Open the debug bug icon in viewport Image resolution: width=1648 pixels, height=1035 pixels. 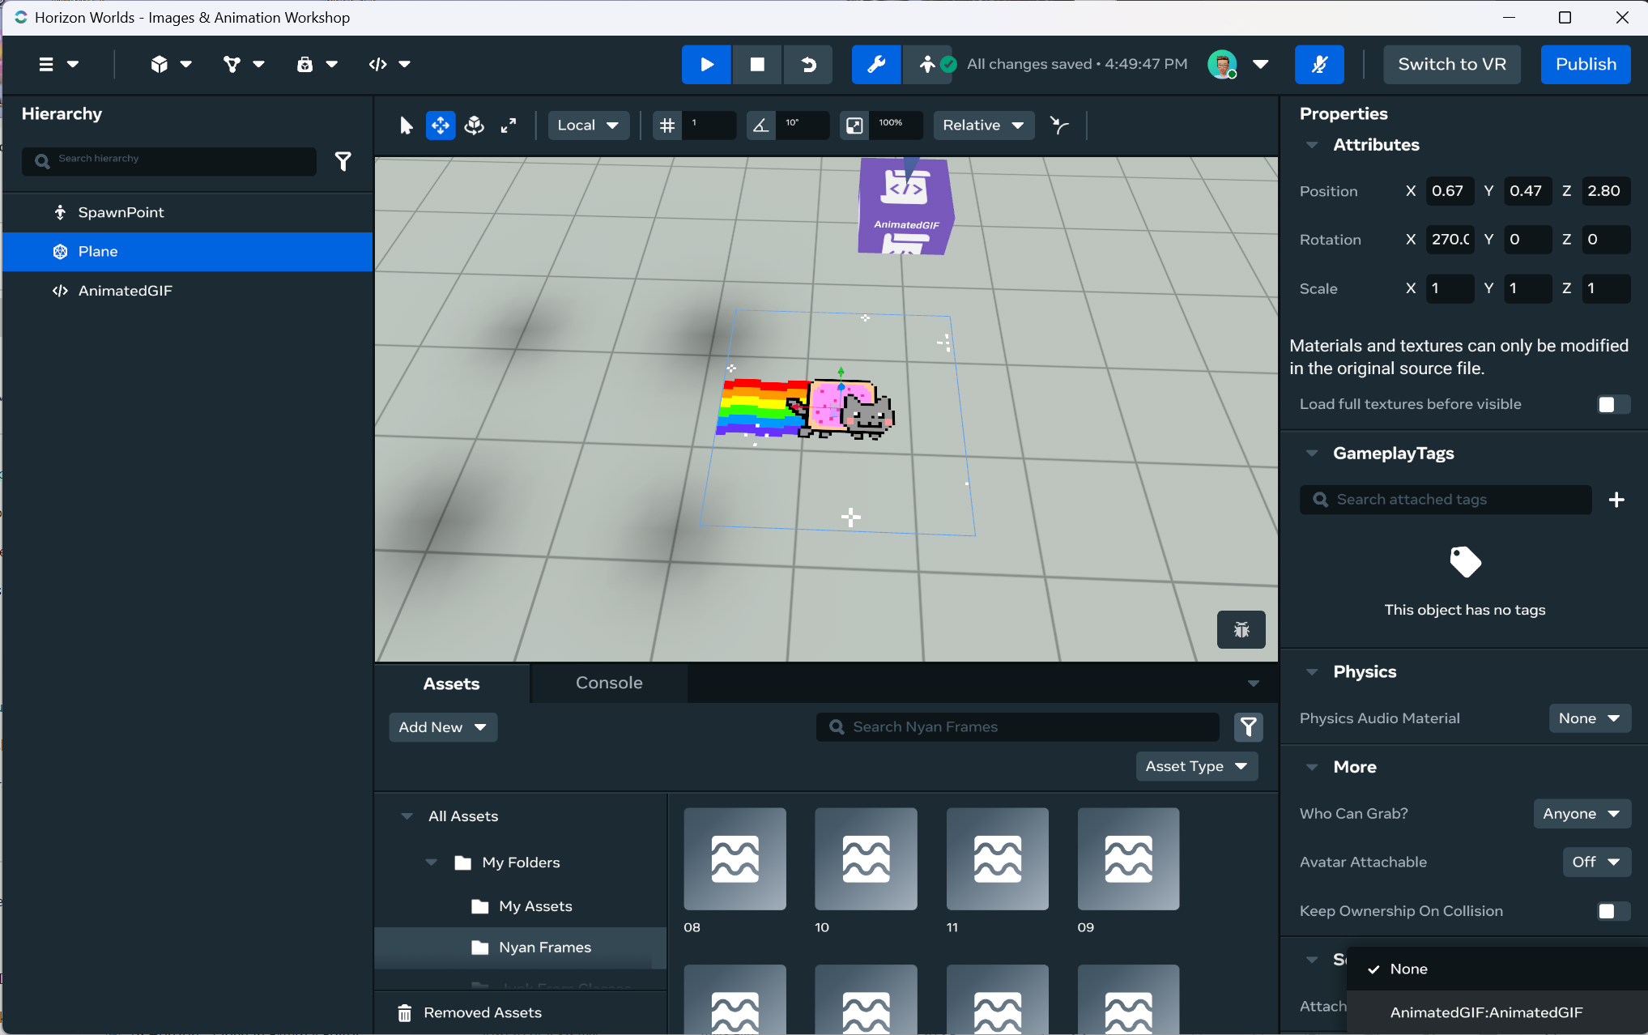coord(1241,629)
